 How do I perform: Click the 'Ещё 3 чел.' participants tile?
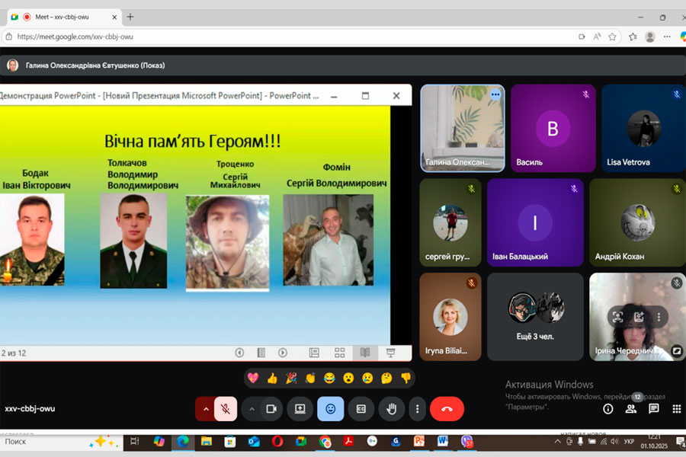tap(535, 317)
